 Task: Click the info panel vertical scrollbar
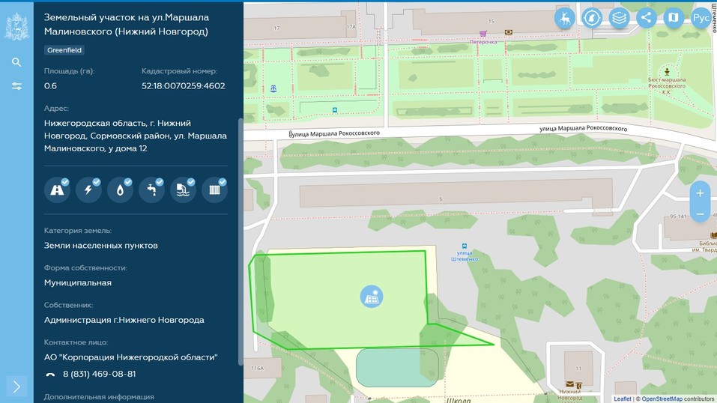[240, 241]
